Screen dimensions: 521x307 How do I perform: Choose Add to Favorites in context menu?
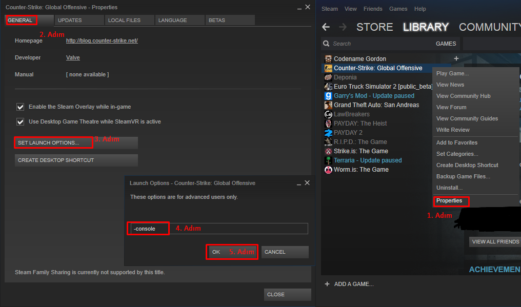pos(475,142)
